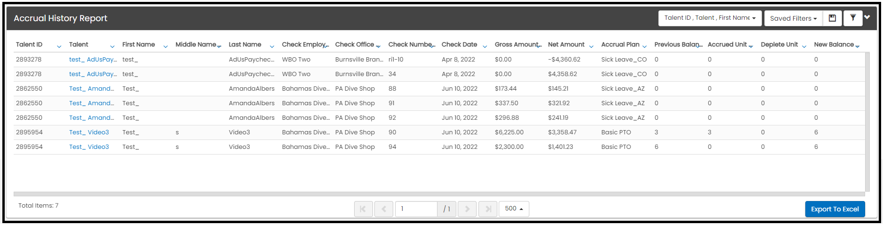Open the column chooser dropdown showing Talent ID, Talent, First Name
The height and width of the screenshot is (225, 883).
tap(710, 18)
